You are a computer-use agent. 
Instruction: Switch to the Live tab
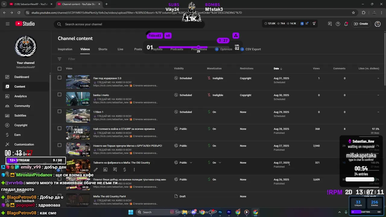coord(120,49)
